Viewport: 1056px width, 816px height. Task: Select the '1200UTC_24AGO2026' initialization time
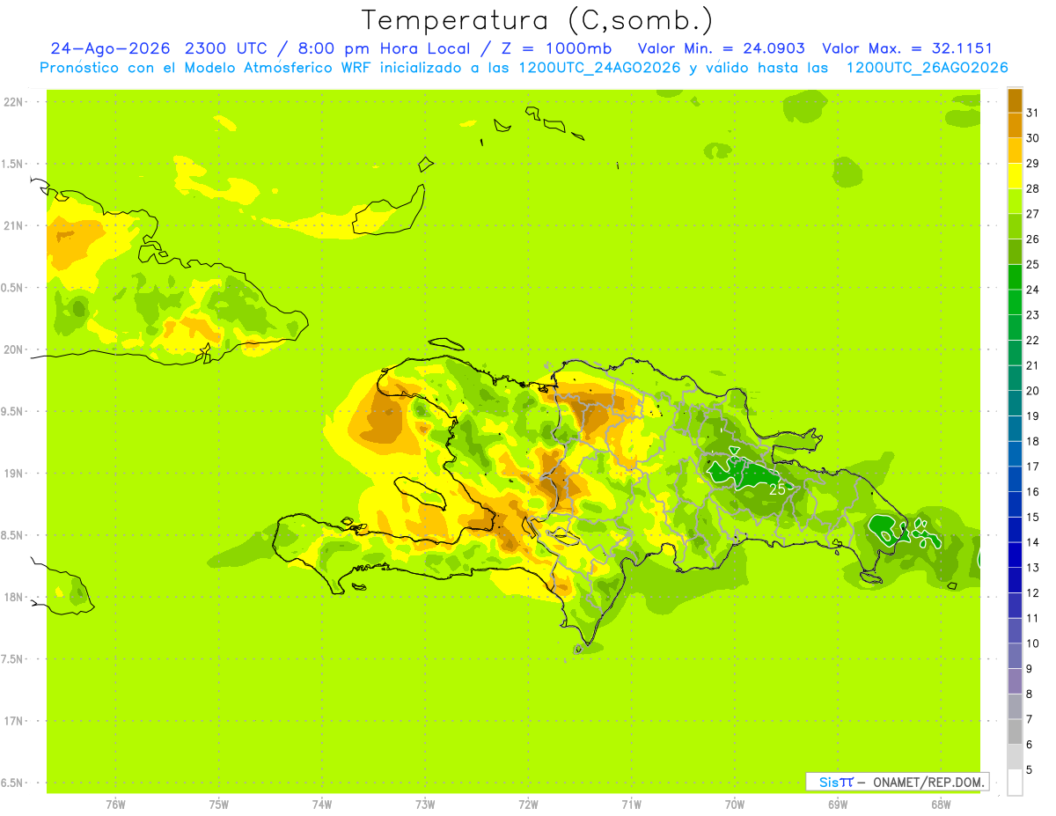pos(595,68)
